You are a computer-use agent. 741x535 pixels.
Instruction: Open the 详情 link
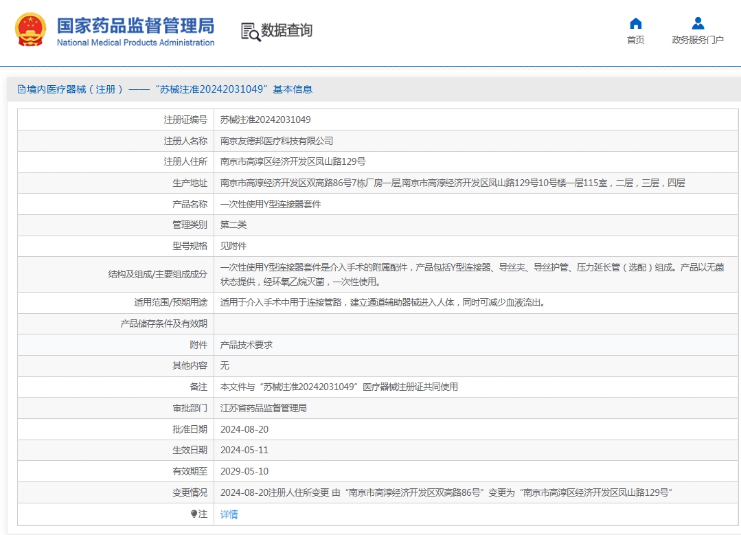pyautogui.click(x=229, y=514)
